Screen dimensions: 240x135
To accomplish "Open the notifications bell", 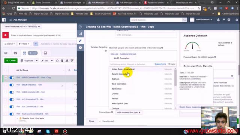I will [218, 20].
